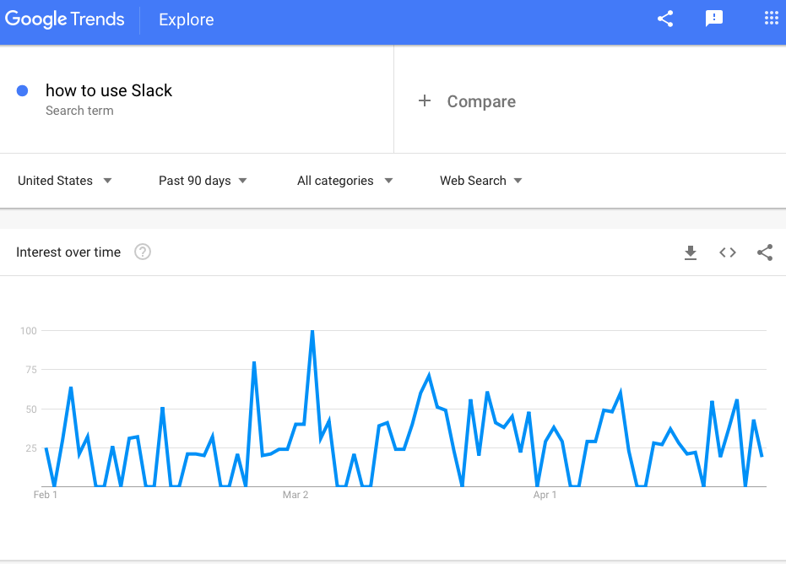
Task: Click the Apr 1 axis label
Action: [x=545, y=495]
